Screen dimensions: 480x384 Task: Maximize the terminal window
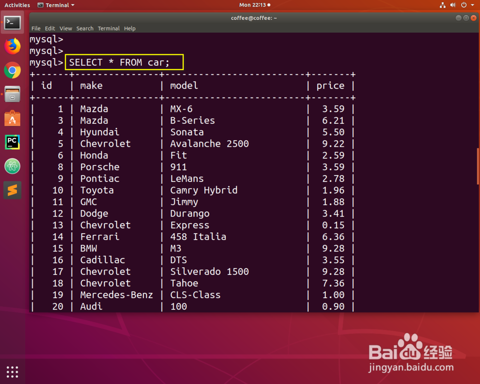[466, 18]
